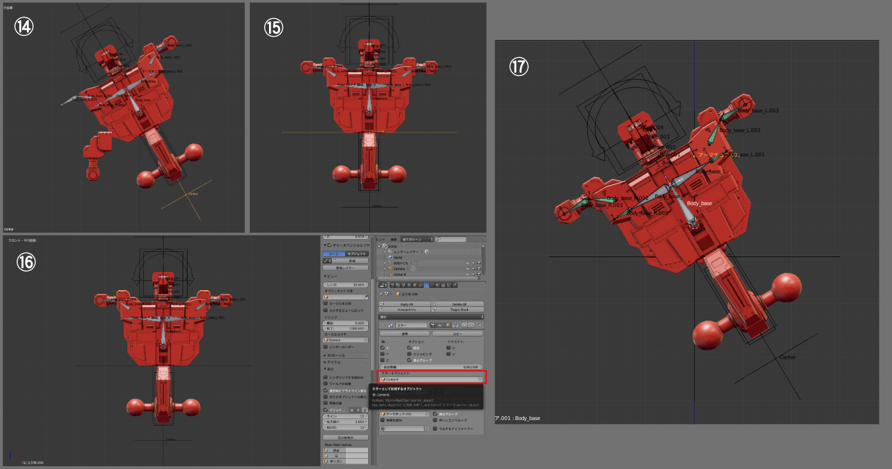Adjust the レンズ 35.000 lens slider

346,285
